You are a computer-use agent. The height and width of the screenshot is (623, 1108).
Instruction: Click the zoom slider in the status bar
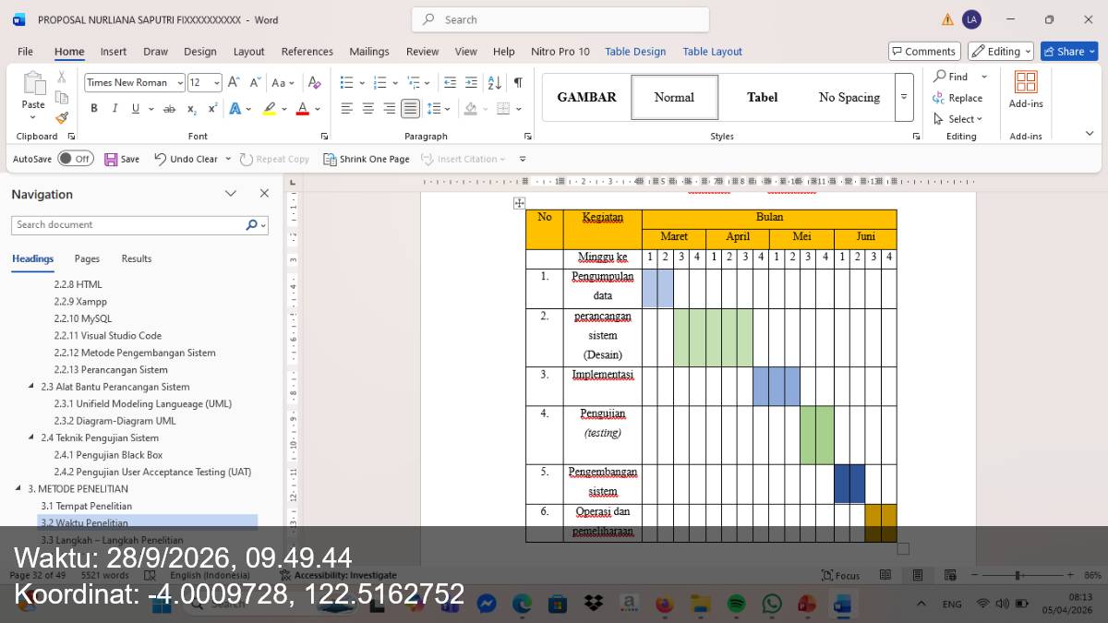1018,575
